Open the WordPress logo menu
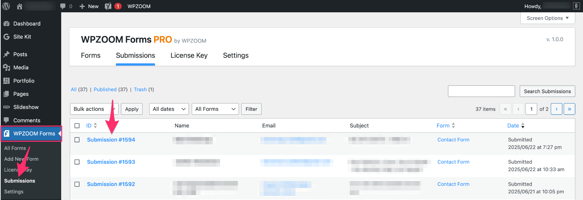This screenshot has width=583, height=200. point(6,6)
